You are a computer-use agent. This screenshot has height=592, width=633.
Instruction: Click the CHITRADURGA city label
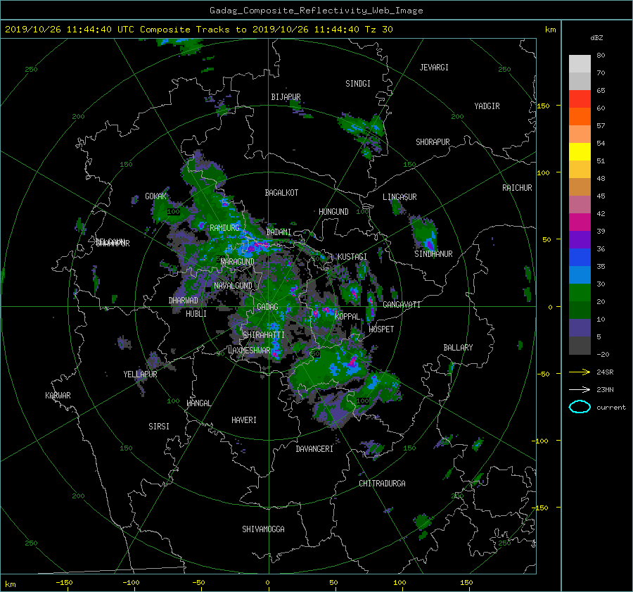(x=383, y=484)
